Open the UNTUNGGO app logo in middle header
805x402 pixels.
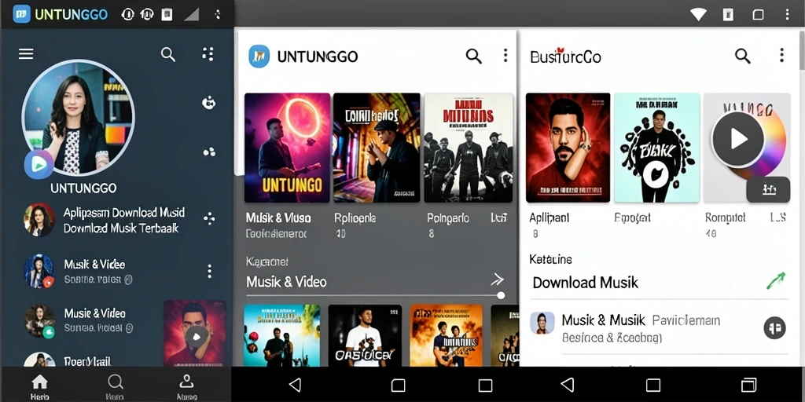[259, 56]
